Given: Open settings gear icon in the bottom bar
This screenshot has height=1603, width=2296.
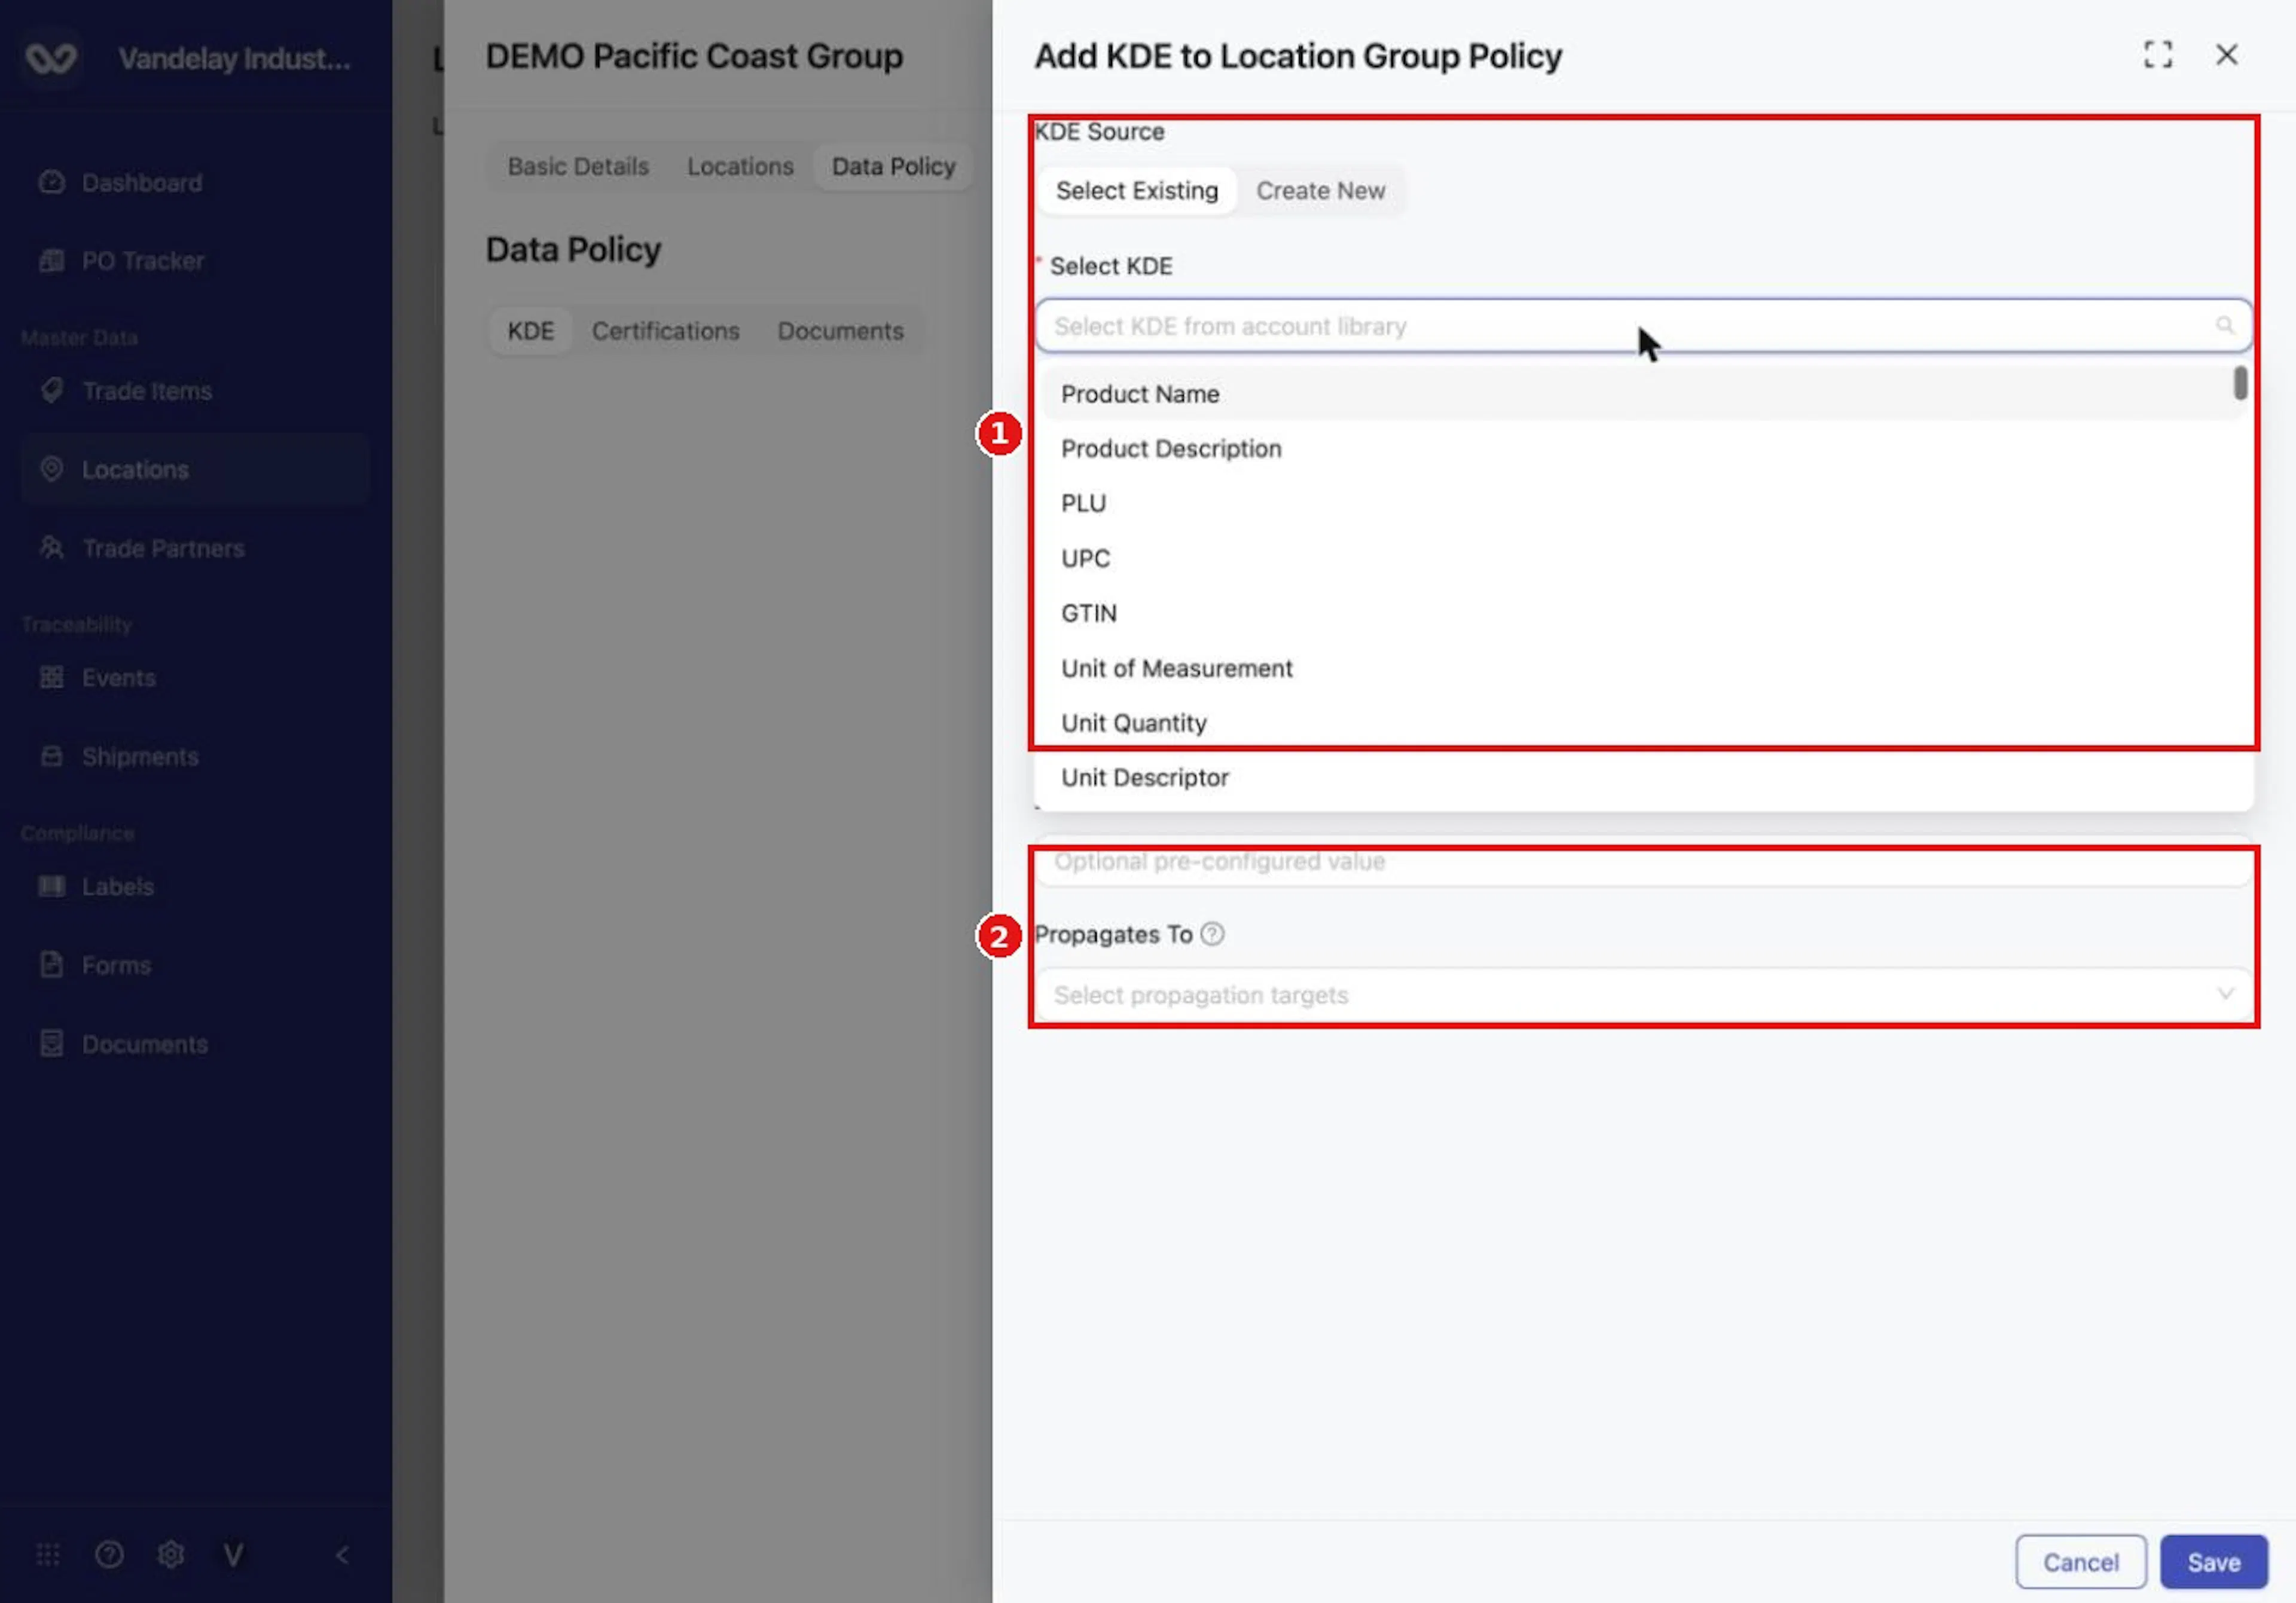Looking at the screenshot, I should pos(171,1555).
